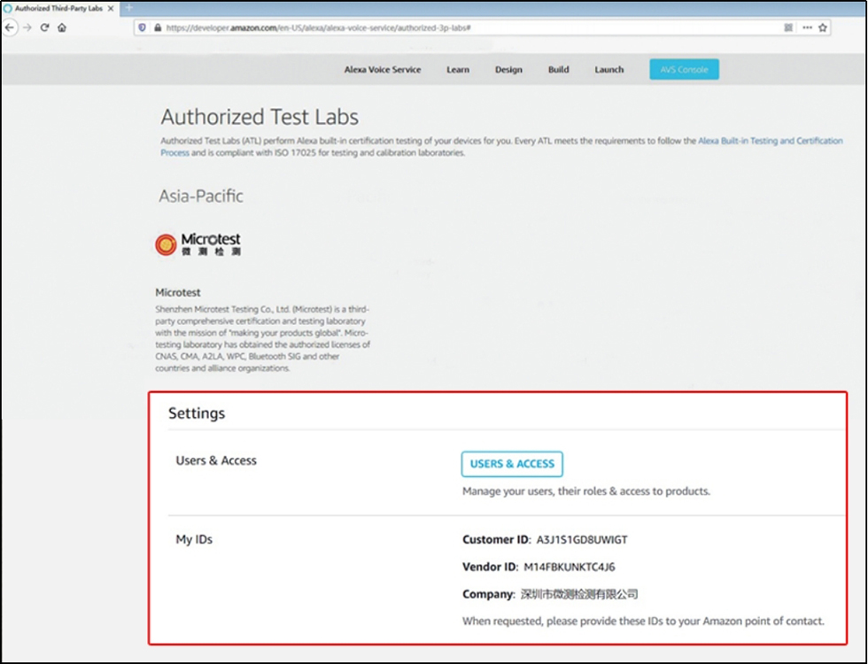Click the USERS & ACCESS button
This screenshot has width=868, height=664.
coord(512,464)
